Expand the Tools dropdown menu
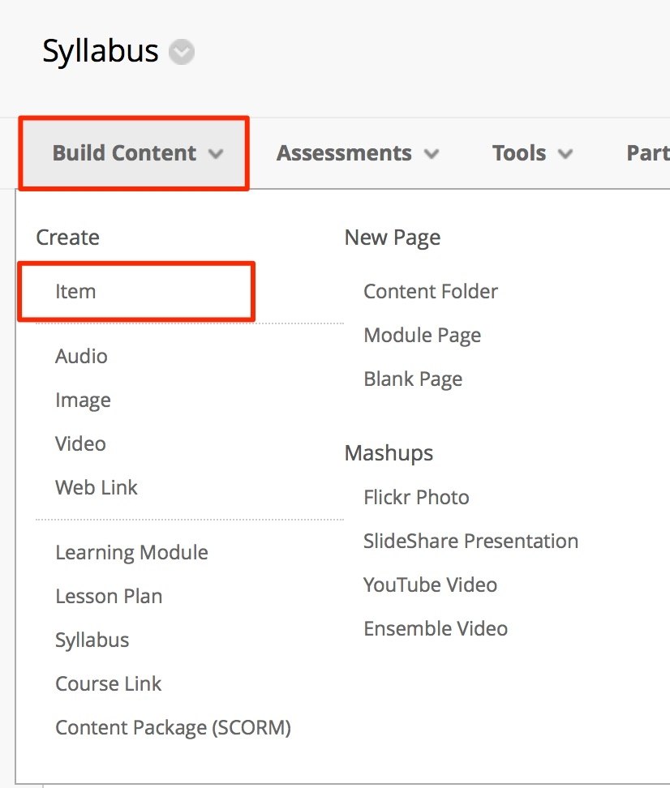 click(x=532, y=153)
